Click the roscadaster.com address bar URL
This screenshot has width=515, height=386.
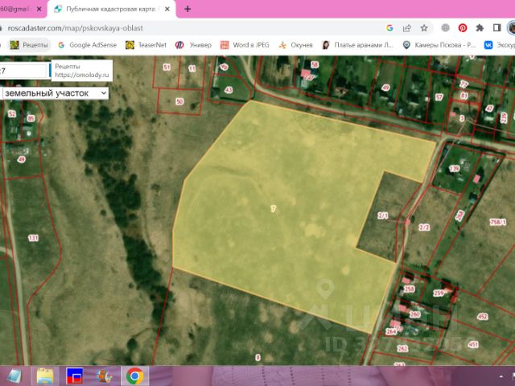75,28
